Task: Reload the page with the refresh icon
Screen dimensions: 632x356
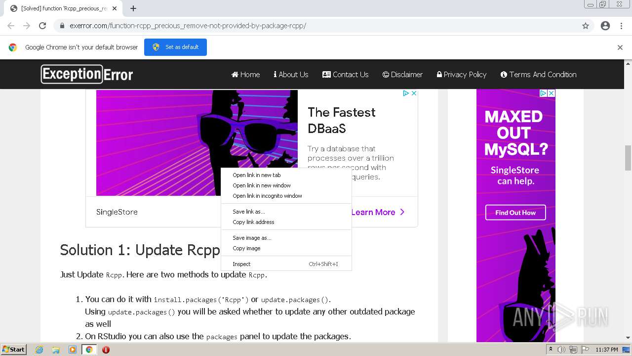Action: [x=42, y=26]
